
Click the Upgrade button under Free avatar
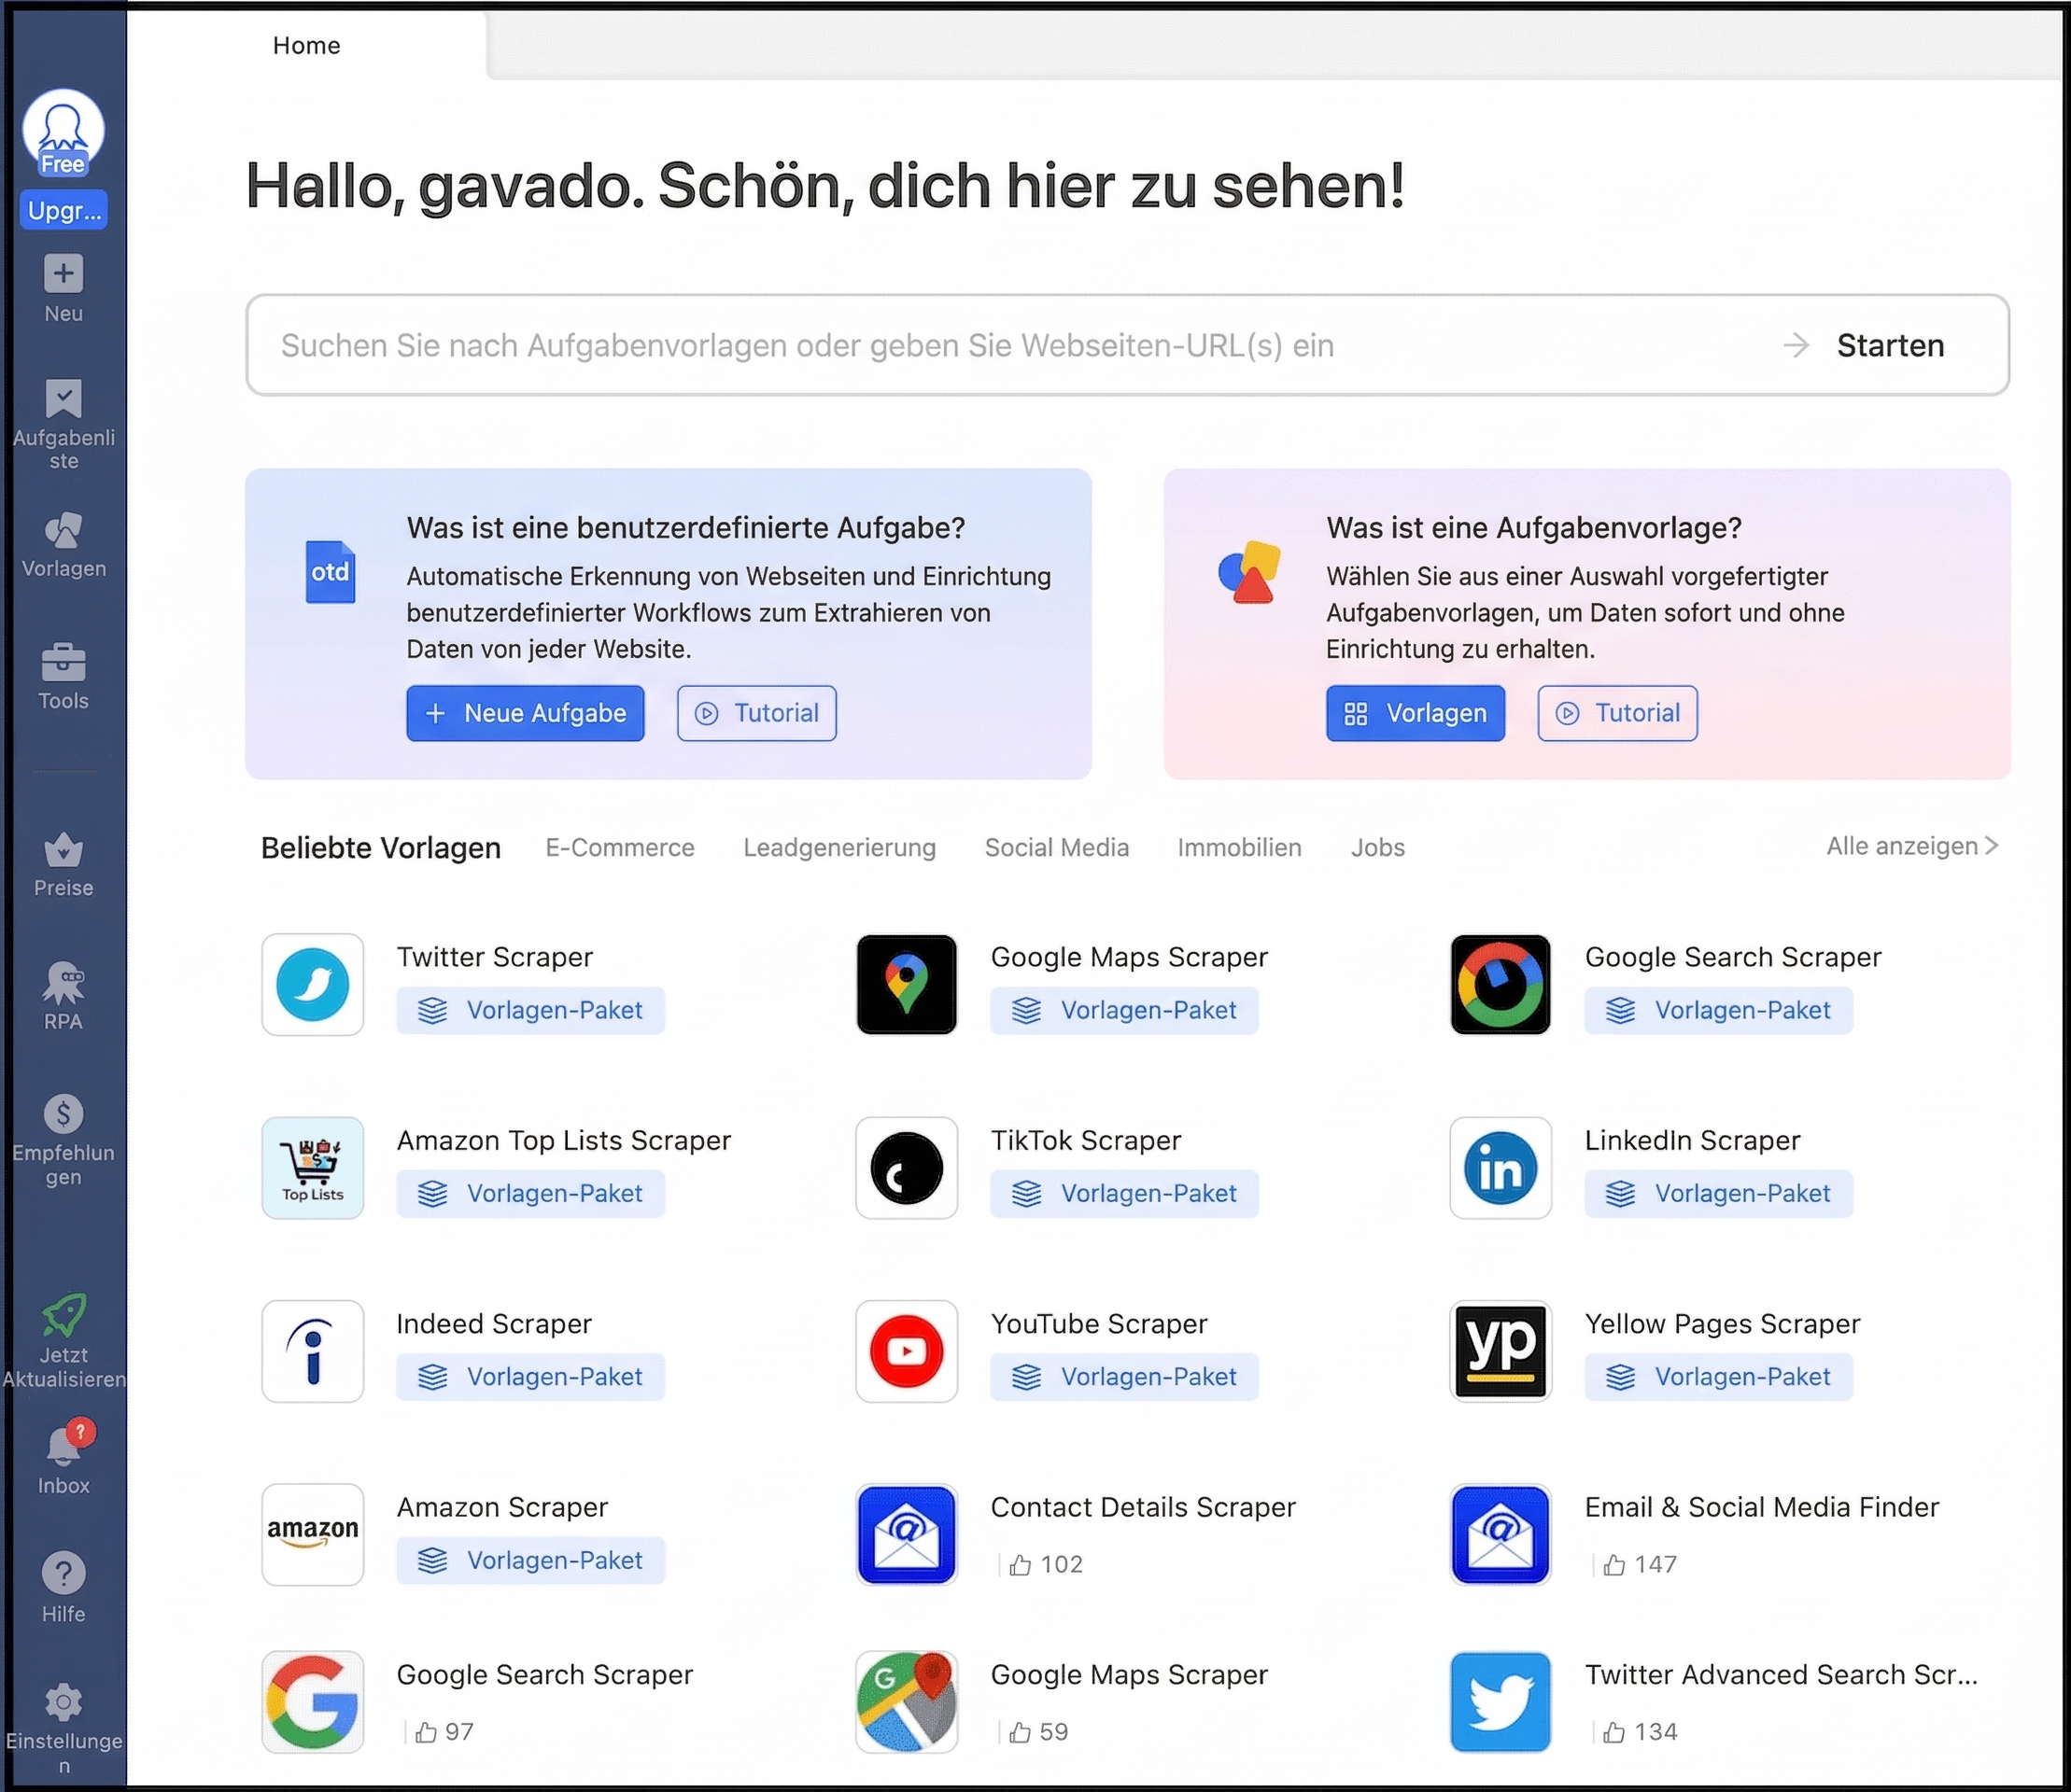(63, 210)
